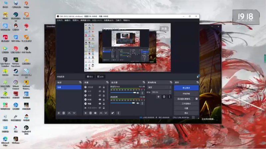Open the 场景集合(S) Scene Collection menu
266x149 pixels.
click(x=109, y=20)
